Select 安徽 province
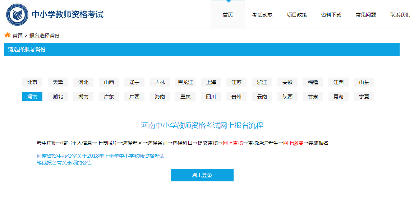 pyautogui.click(x=287, y=82)
